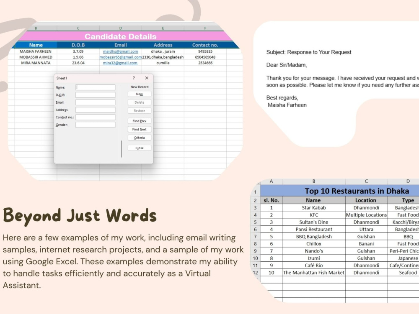Select column D header in candidate sheet

point(121,28)
